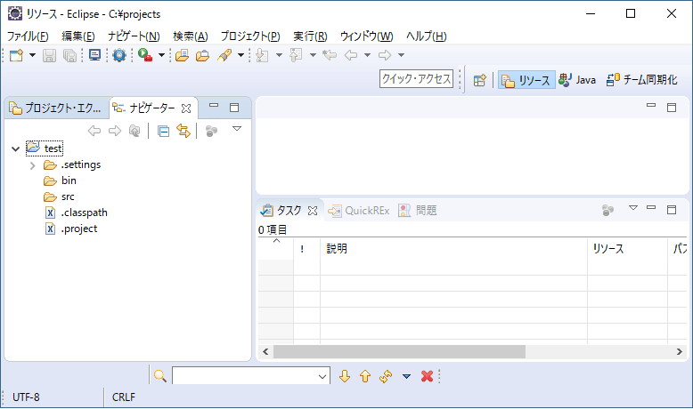The height and width of the screenshot is (409, 693).
Task: Open the プロジェクト(P) menu
Action: [250, 36]
